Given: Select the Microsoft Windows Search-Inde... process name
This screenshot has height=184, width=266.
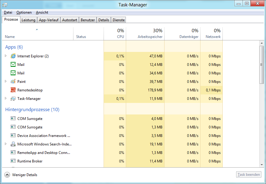Looking at the screenshot, I should pos(44,144).
